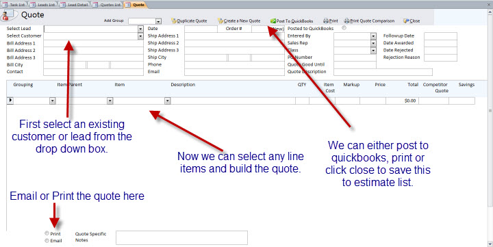
Task: Click the Followup Date field
Action: pos(440,36)
